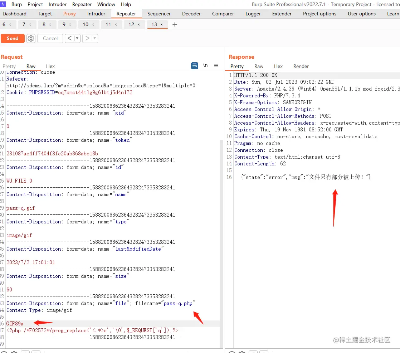Switch to the Decoder tab
Screen dimensions: 400x353
pos(191,14)
